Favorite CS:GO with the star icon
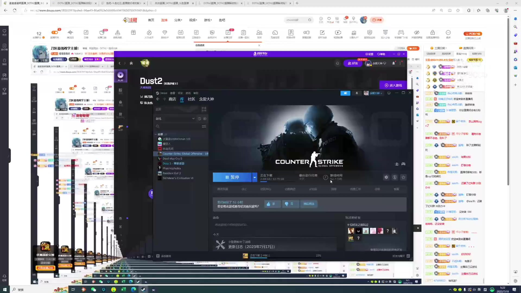This screenshot has height=293, width=521. pyautogui.click(x=404, y=177)
